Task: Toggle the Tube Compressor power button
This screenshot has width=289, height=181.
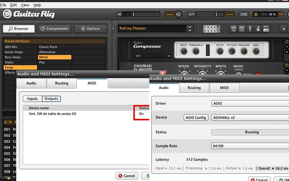Action: point(287,42)
